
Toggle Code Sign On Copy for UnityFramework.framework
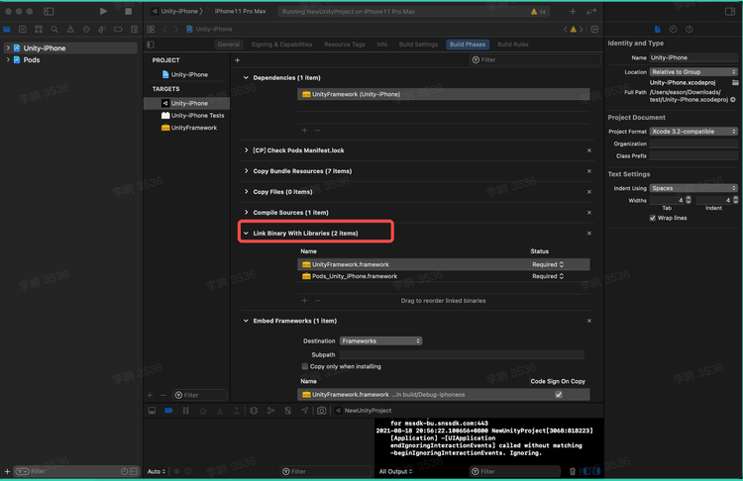[559, 394]
